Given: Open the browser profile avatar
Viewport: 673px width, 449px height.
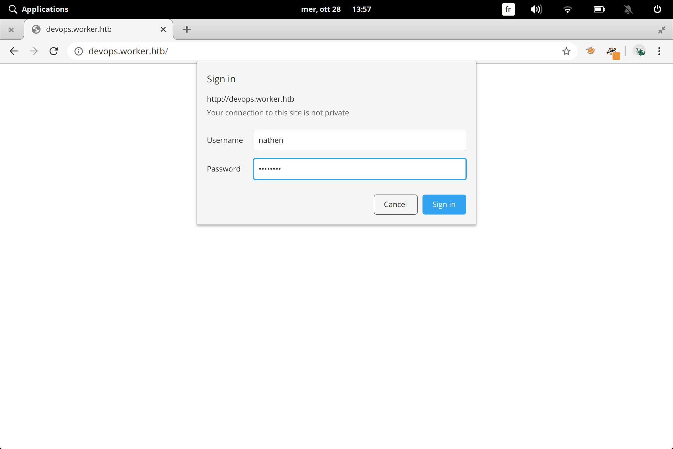Looking at the screenshot, I should (640, 51).
